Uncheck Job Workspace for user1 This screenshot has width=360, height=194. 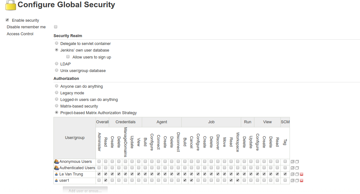pos(238,180)
